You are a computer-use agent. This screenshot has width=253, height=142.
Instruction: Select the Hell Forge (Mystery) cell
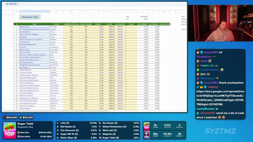[34, 93]
